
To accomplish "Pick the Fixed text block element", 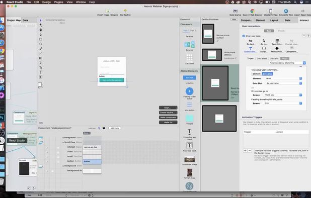I will pyautogui.click(x=189, y=146).
